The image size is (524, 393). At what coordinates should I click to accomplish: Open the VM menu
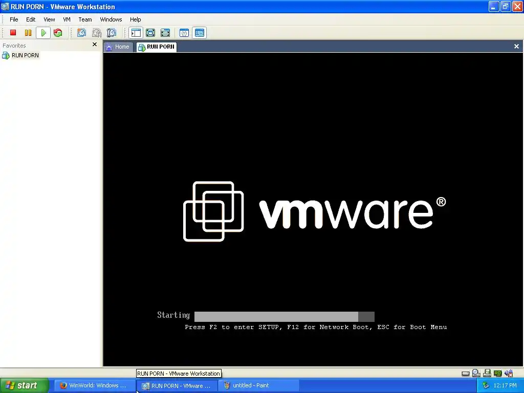[x=67, y=19]
